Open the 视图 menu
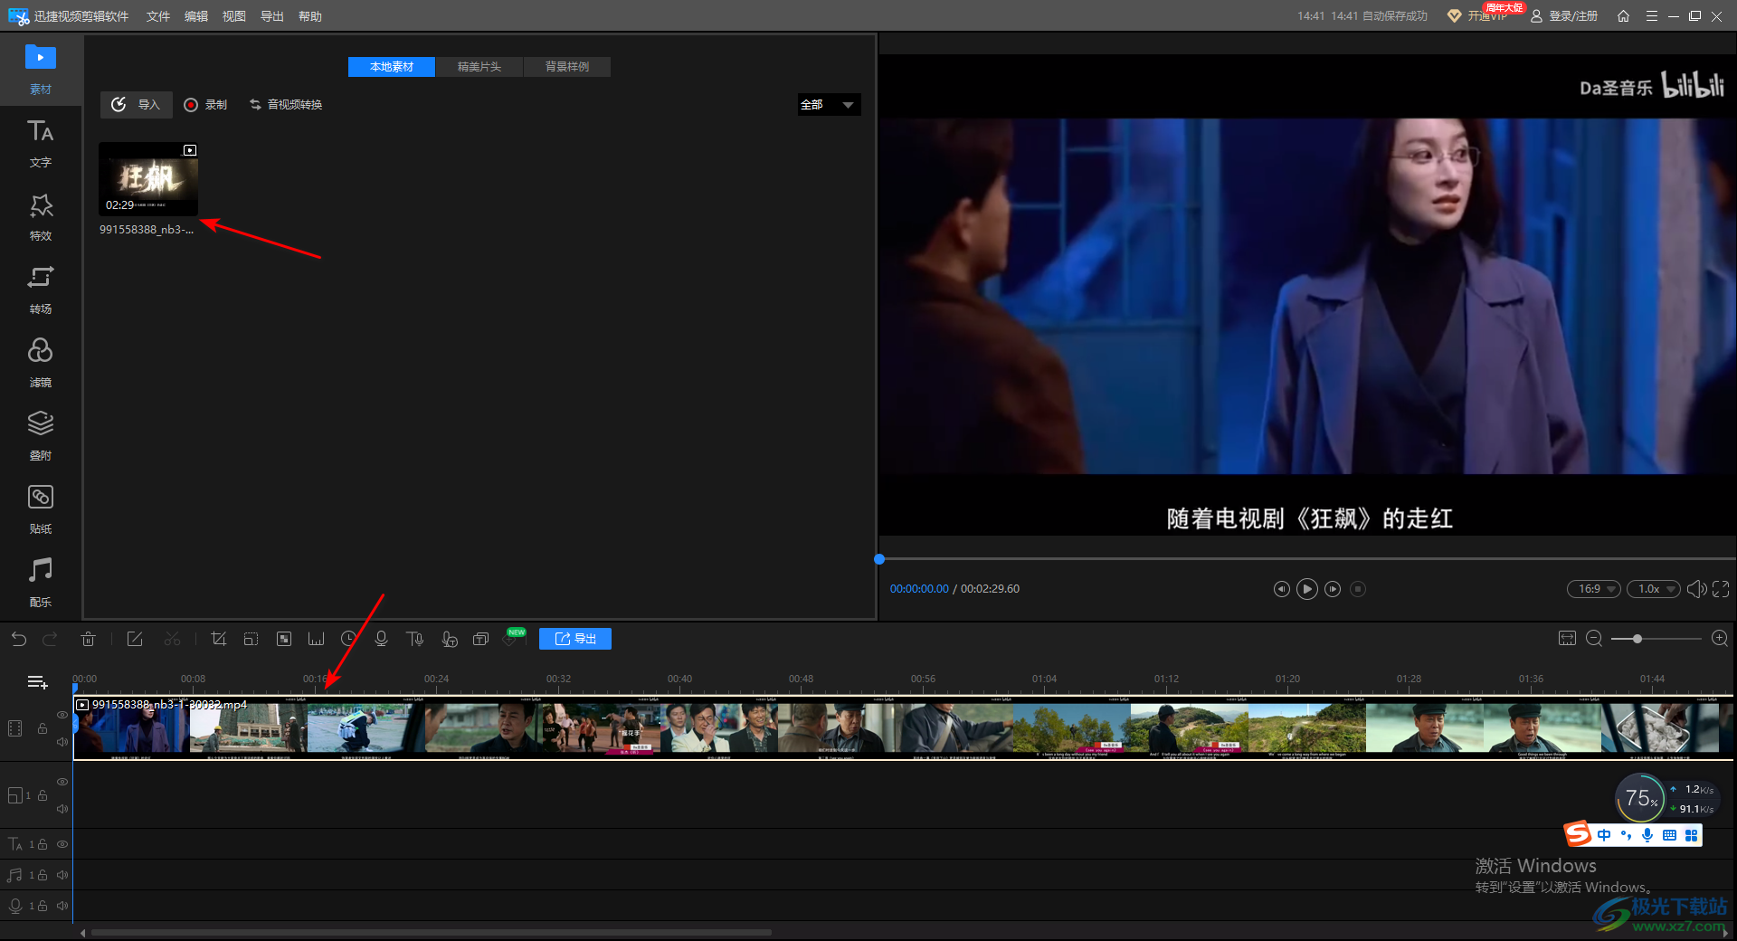 coord(234,16)
